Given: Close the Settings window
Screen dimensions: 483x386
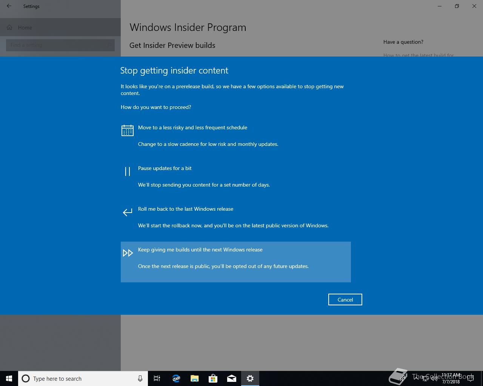Looking at the screenshot, I should pyautogui.click(x=474, y=6).
